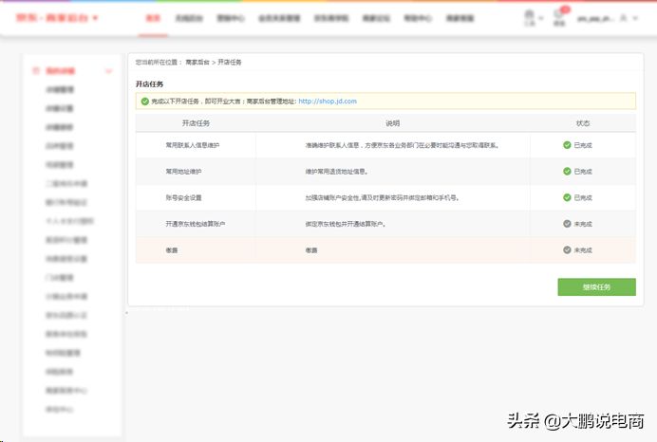Image resolution: width=657 pixels, height=442 pixels.
Task: Click the 说明 column header
Action: coord(393,123)
